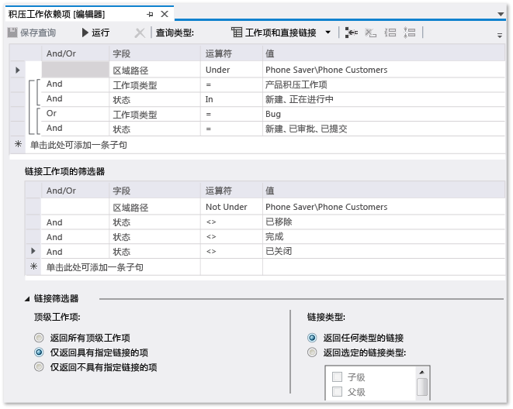This screenshot has width=513, height=409.
Task: Add a new clause in the linked filter grid
Action: (x=95, y=267)
